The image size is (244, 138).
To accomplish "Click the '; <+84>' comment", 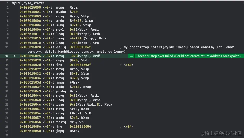I will point(127,127).
